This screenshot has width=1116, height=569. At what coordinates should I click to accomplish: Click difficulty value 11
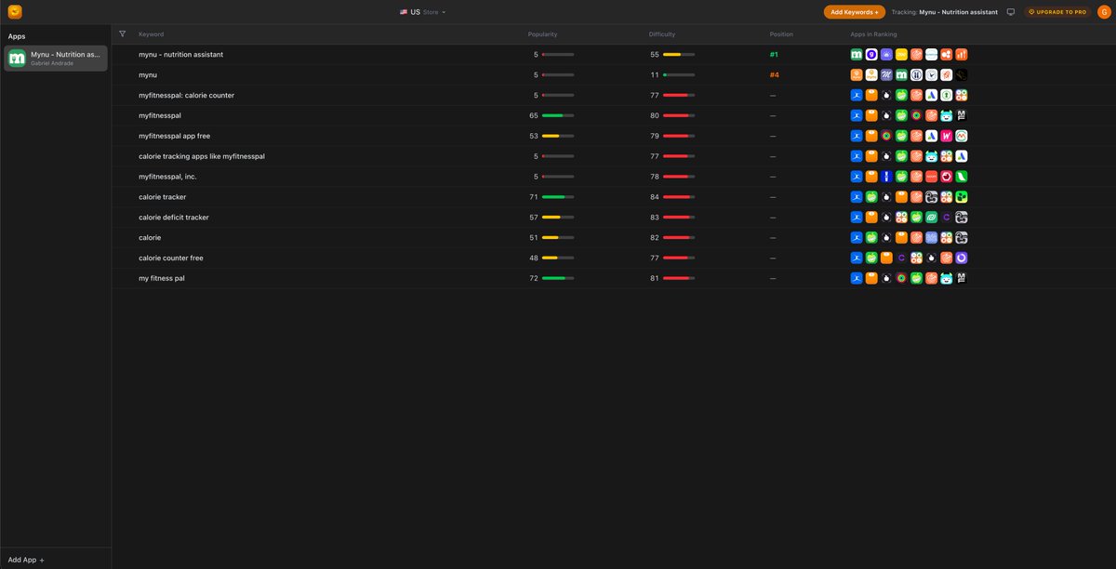point(655,75)
